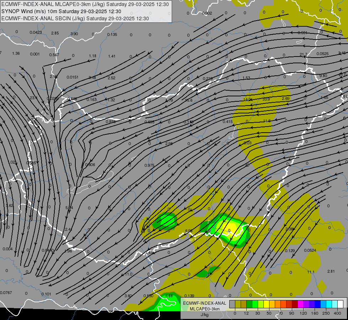
Task: Click legend tick label 50
Action: tap(269, 313)
